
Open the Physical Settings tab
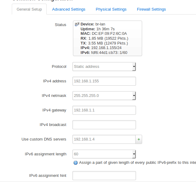click(111, 9)
